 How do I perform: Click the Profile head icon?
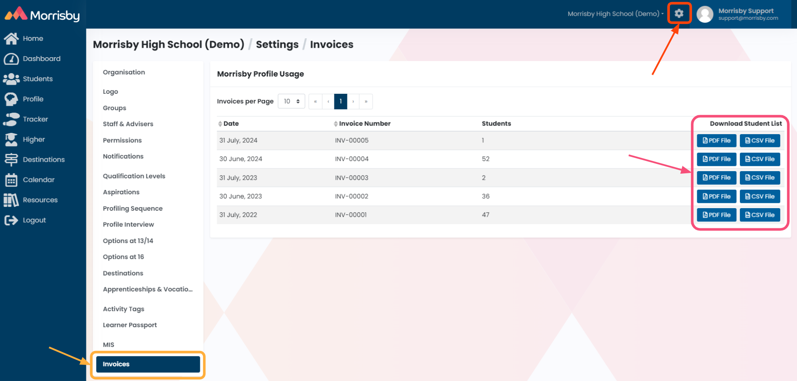[11, 99]
